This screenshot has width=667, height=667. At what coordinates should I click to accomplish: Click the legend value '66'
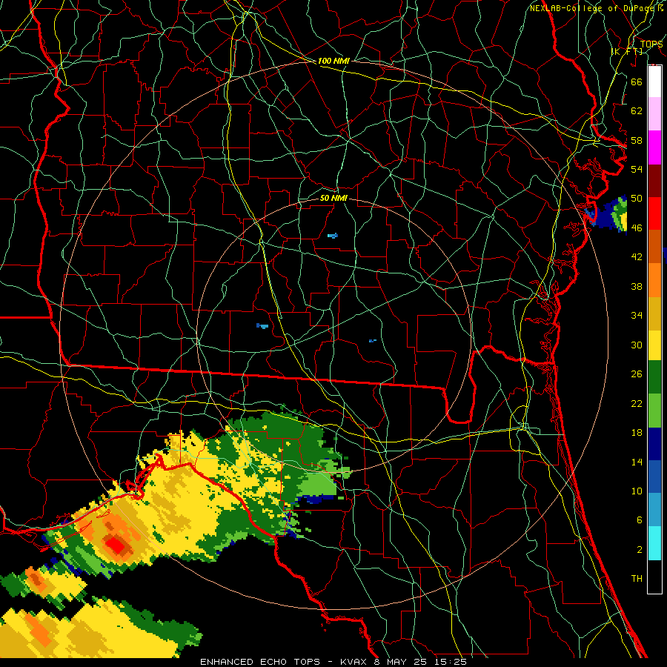[x=637, y=82]
